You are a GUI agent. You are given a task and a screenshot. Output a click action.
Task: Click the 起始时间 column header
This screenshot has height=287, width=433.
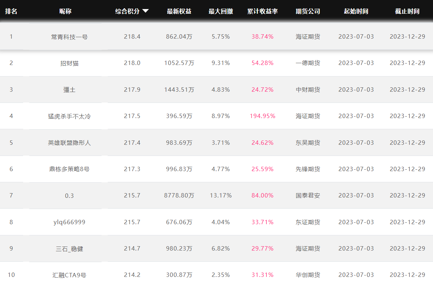point(356,11)
